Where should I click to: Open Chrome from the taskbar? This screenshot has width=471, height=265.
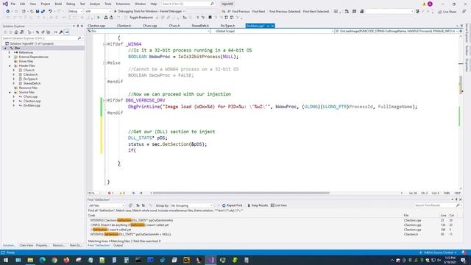(x=54, y=260)
